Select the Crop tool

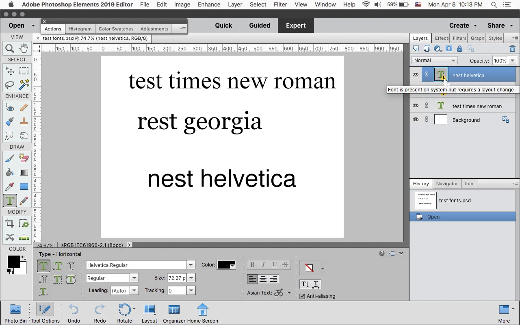[x=10, y=223]
